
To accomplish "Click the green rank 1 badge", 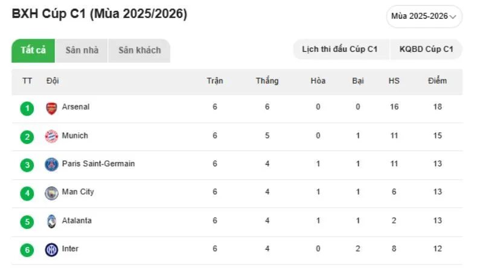I will point(27,108).
